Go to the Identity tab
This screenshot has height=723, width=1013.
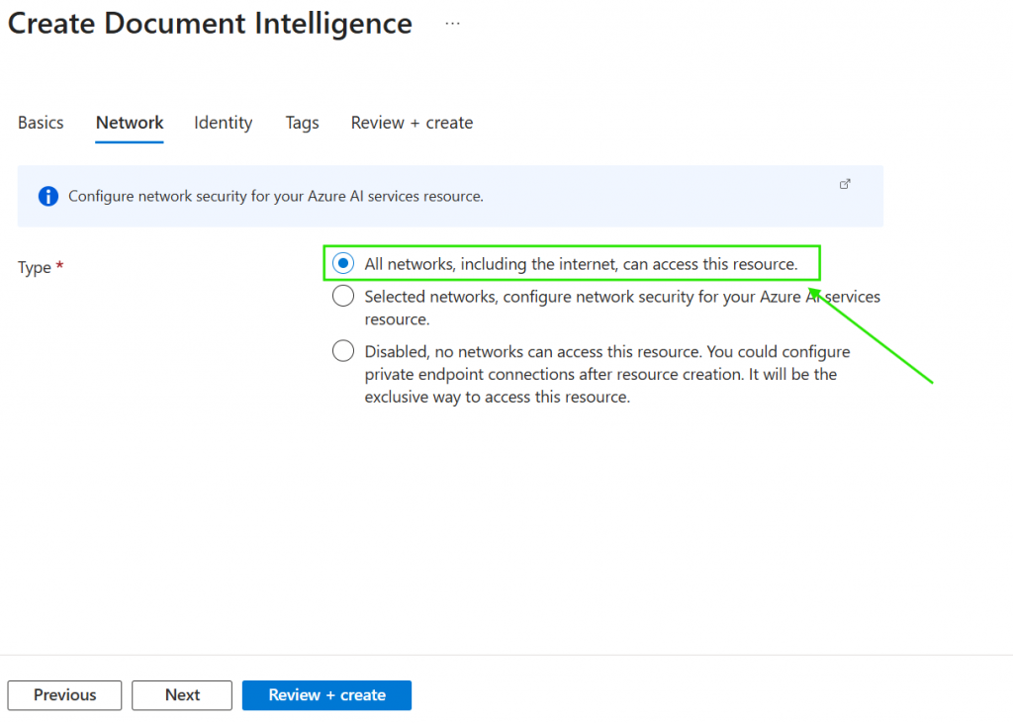(x=223, y=123)
